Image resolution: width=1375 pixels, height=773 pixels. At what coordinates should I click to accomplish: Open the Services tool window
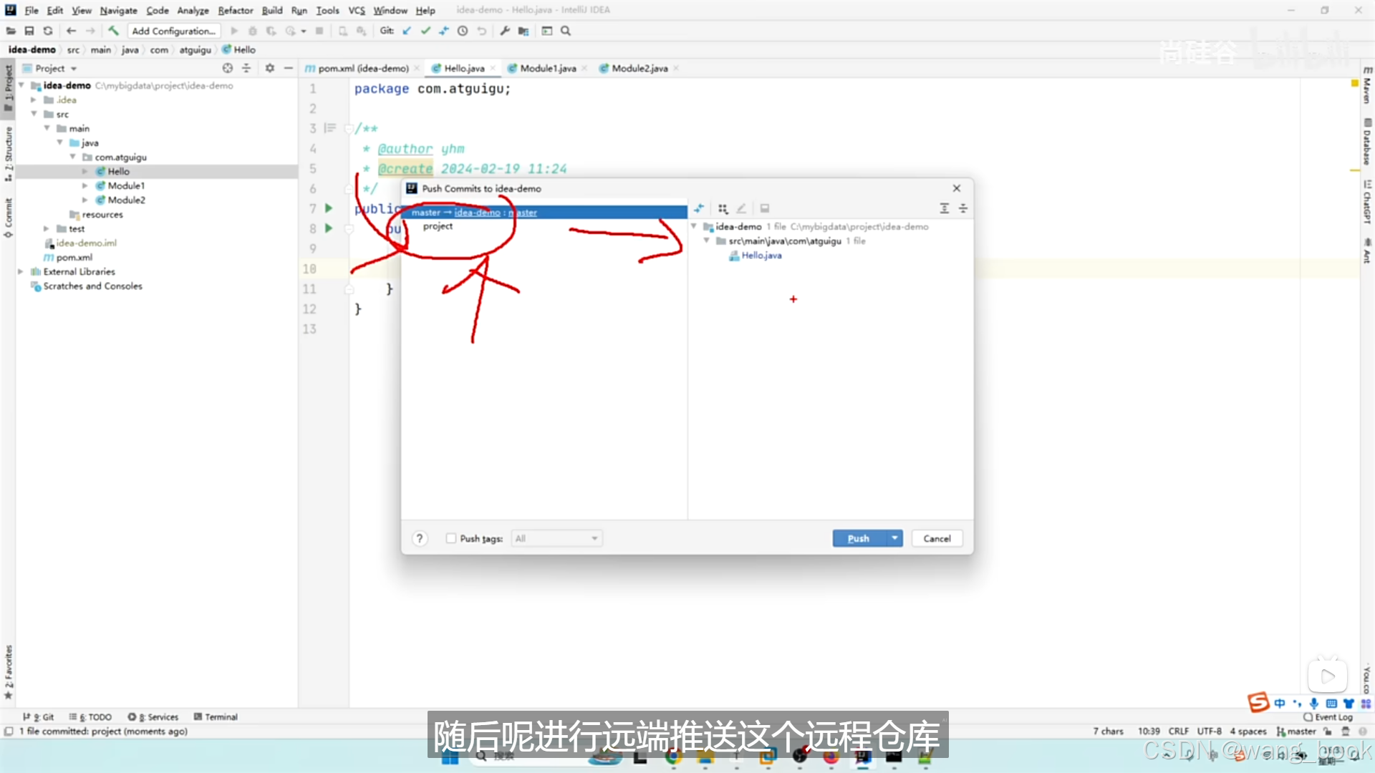point(153,716)
